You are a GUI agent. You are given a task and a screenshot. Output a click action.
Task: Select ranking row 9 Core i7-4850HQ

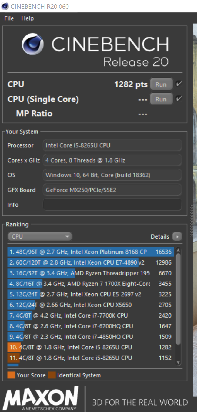coord(91,337)
